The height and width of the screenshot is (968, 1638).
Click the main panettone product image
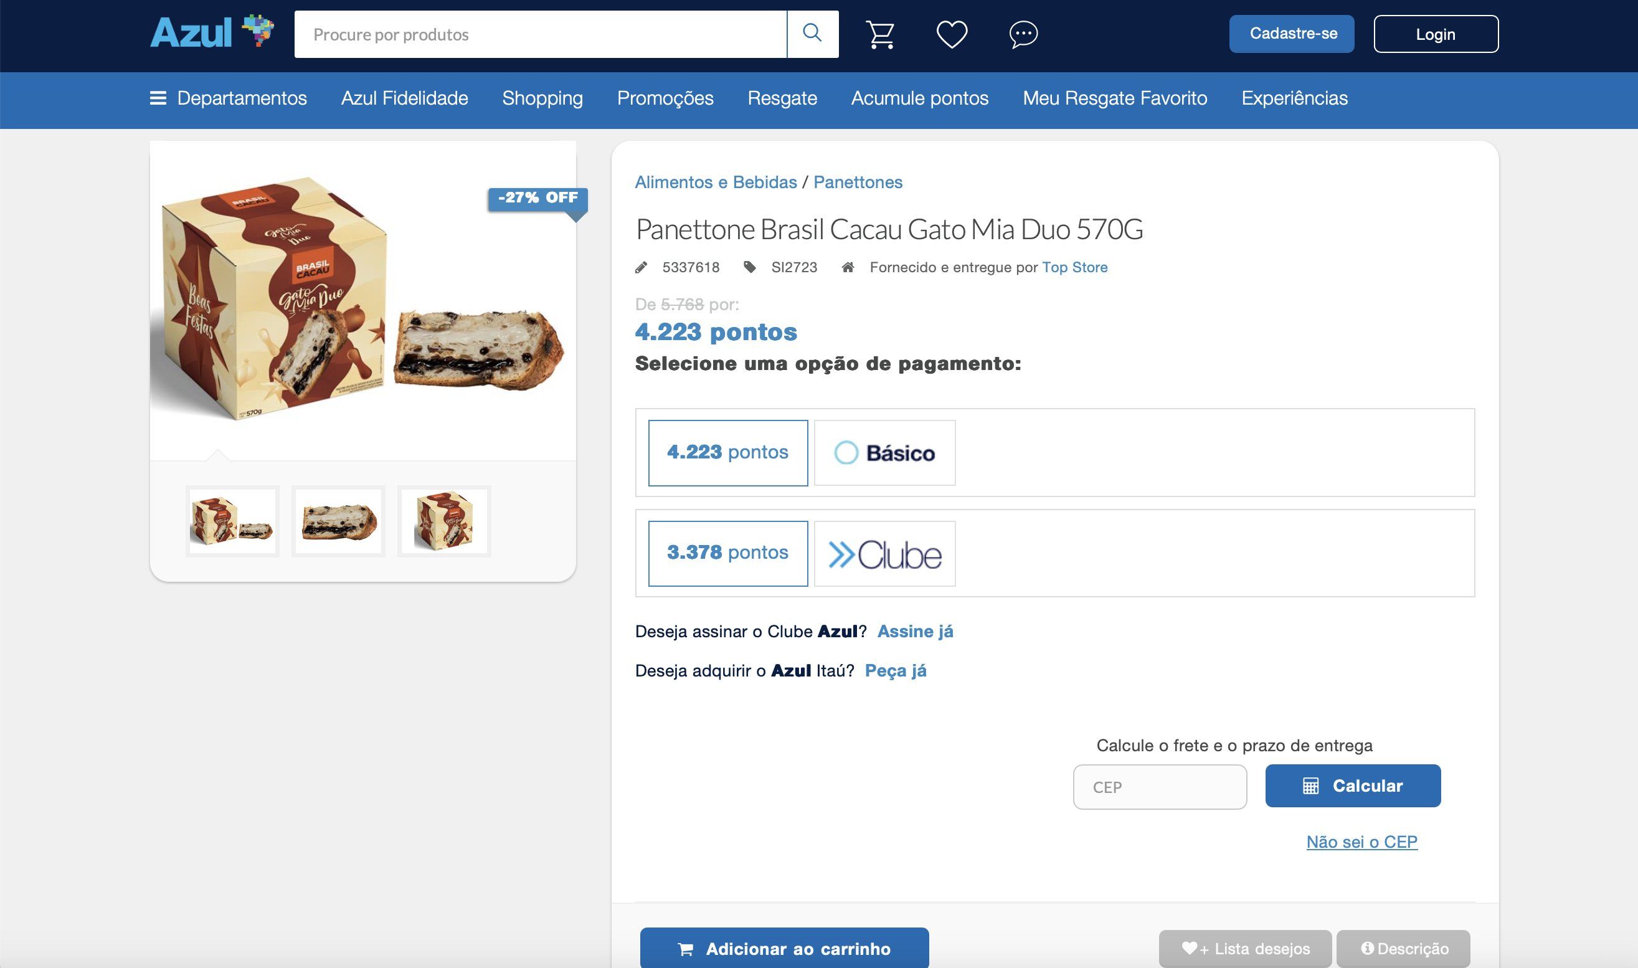click(x=362, y=300)
